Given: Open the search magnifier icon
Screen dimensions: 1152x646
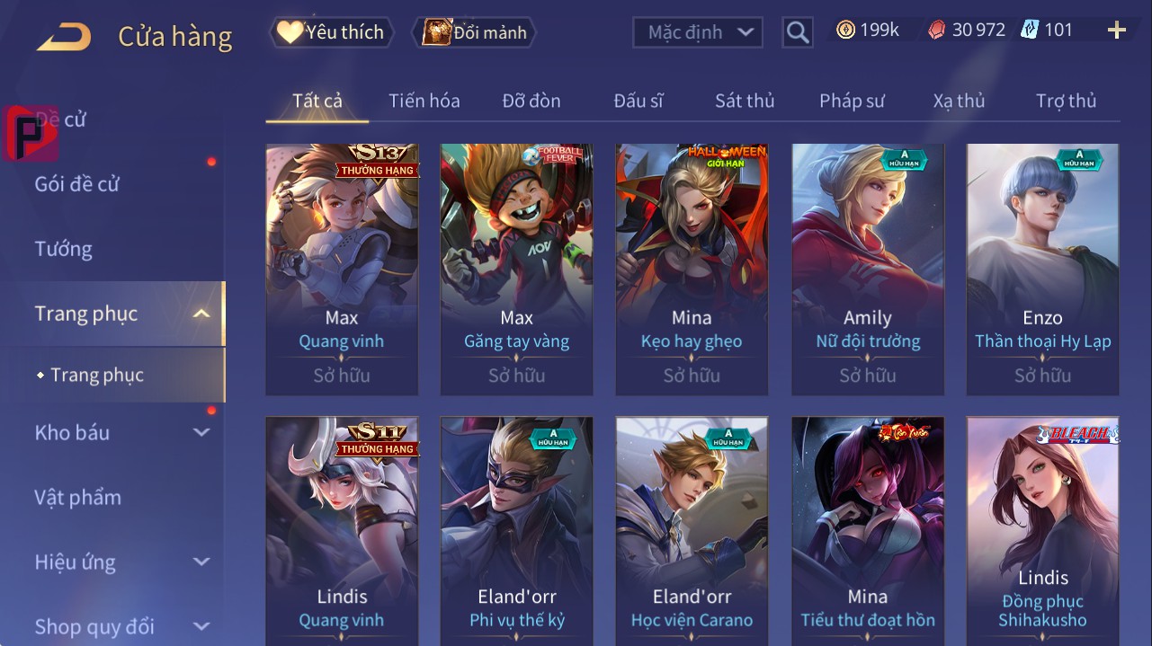Looking at the screenshot, I should [798, 32].
